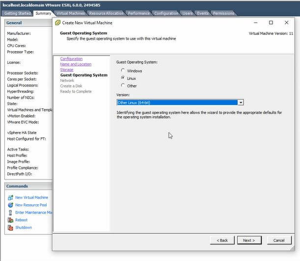The height and width of the screenshot is (261, 300).
Task: Click the Image Profile: label
Action: [19, 161]
